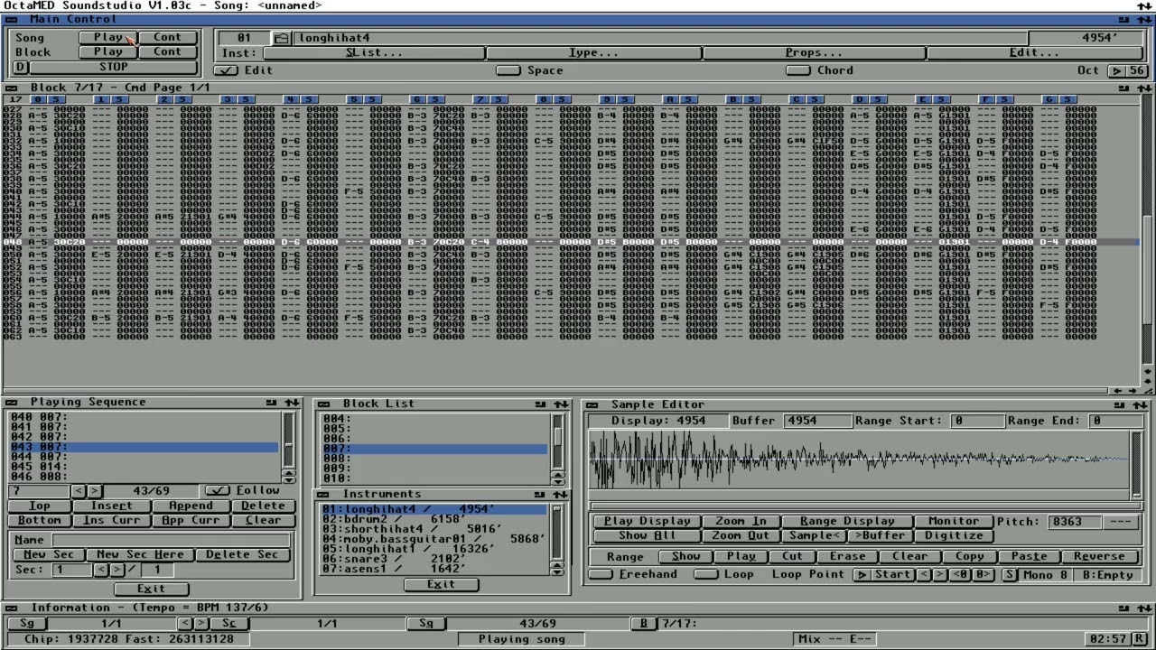Select instrument 04:moby.bassguitar01
This screenshot has height=650, width=1156.
(433, 539)
